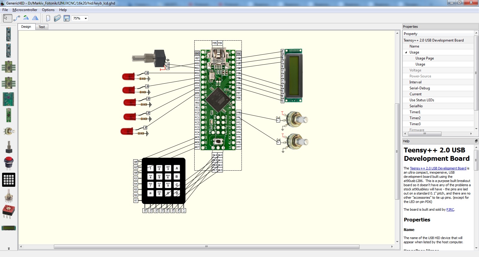This screenshot has width=479, height=257.
Task: Select the Timer1 property row
Action: coord(438,112)
